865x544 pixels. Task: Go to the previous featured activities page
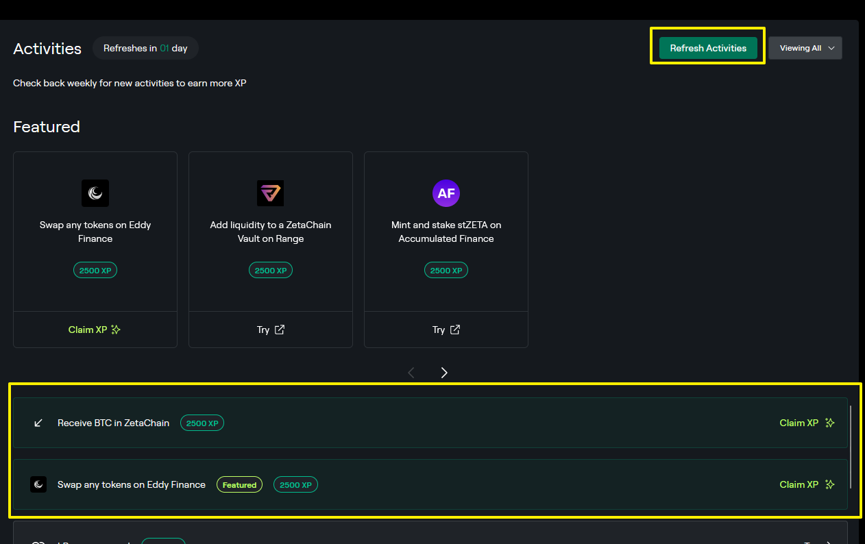tap(411, 372)
